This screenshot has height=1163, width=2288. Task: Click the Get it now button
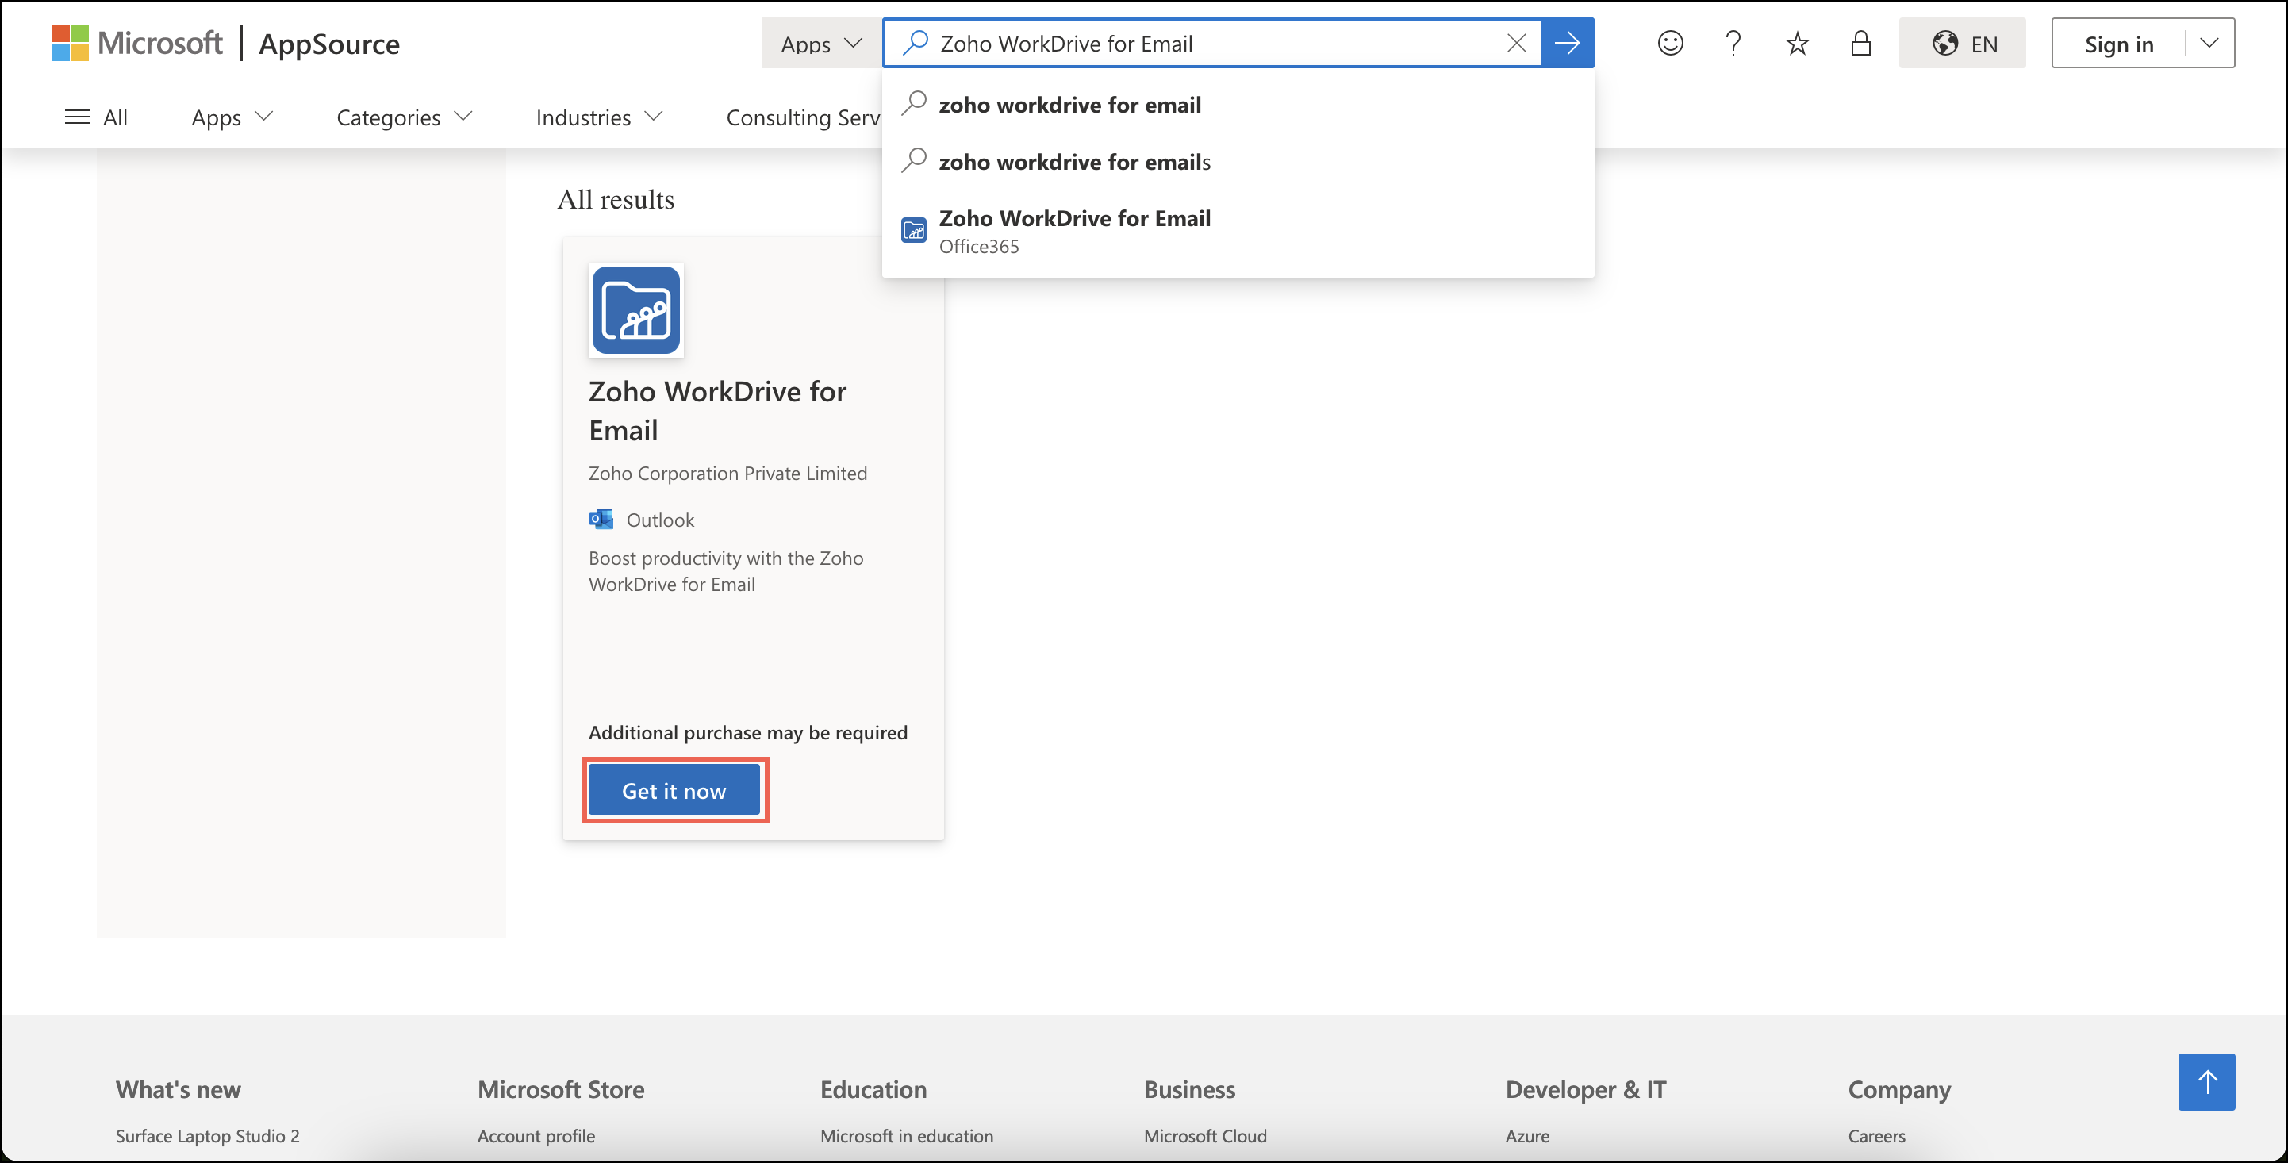(674, 790)
